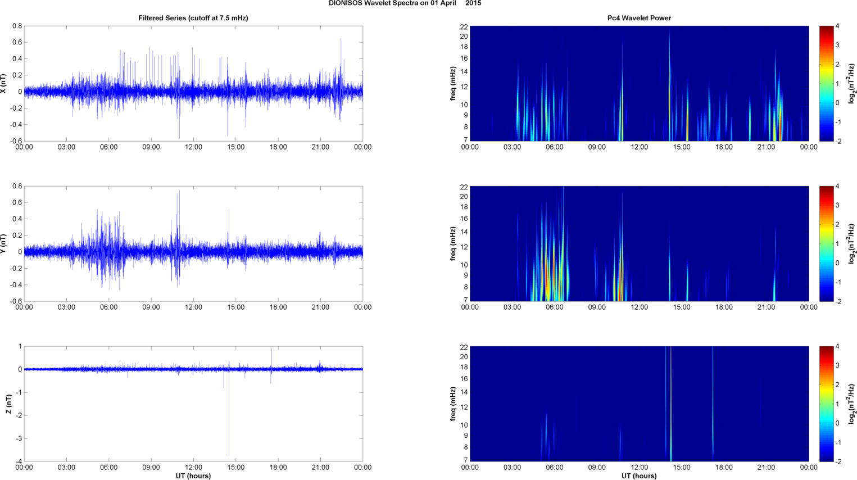Click the Y component filtered time series plot

pos(193,244)
